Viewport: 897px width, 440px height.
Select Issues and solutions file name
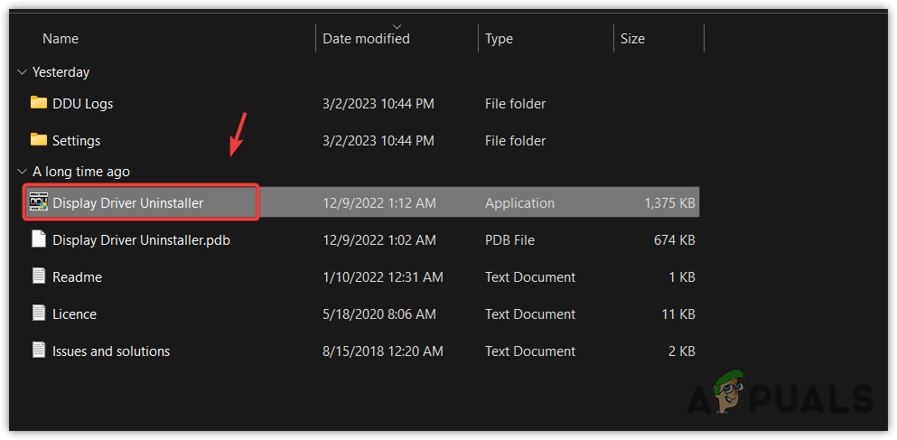tap(111, 351)
